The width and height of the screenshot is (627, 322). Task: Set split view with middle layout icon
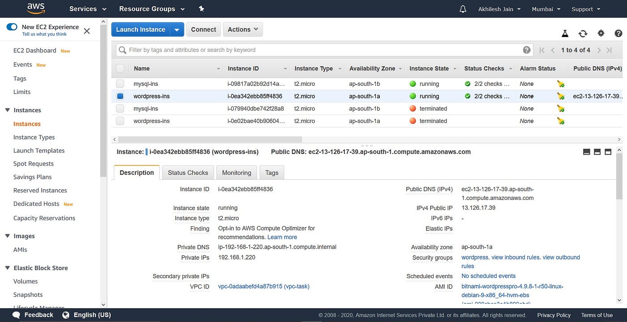(597, 152)
